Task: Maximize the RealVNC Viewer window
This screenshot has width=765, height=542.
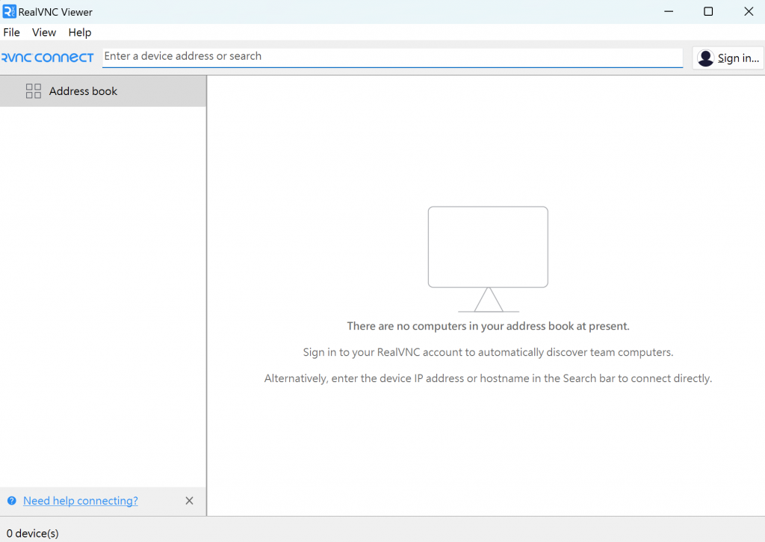Action: (708, 11)
